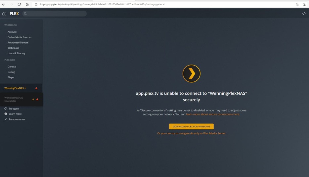Click the large Plex chevron logo

point(191,73)
